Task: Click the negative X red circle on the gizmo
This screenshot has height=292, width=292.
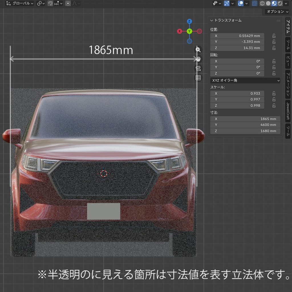Action: coord(199,31)
